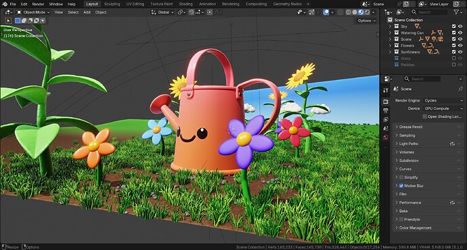Click the Performance presets icon
The width and height of the screenshot is (467, 250).
coord(452,203)
